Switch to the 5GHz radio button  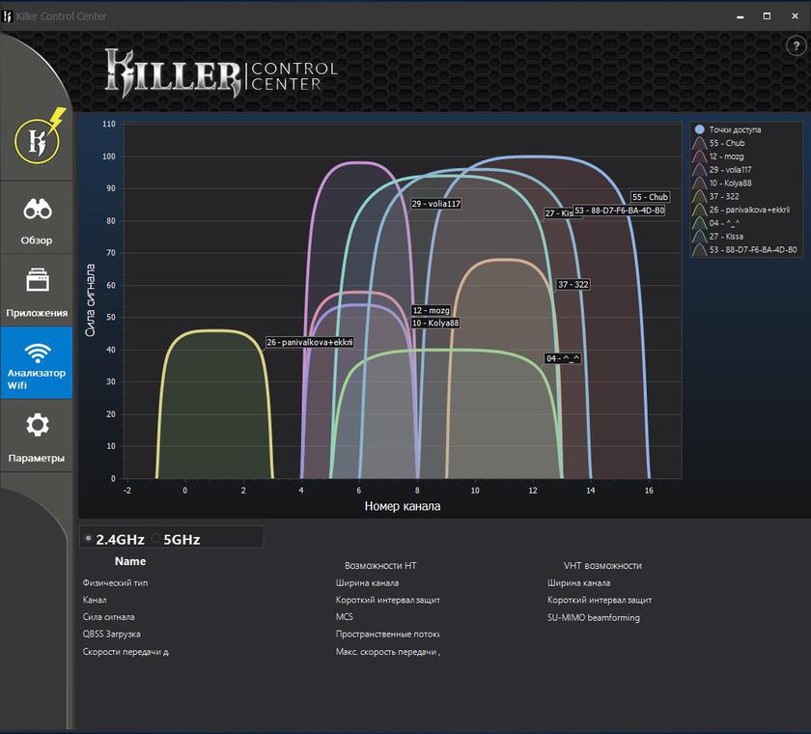tap(156, 539)
